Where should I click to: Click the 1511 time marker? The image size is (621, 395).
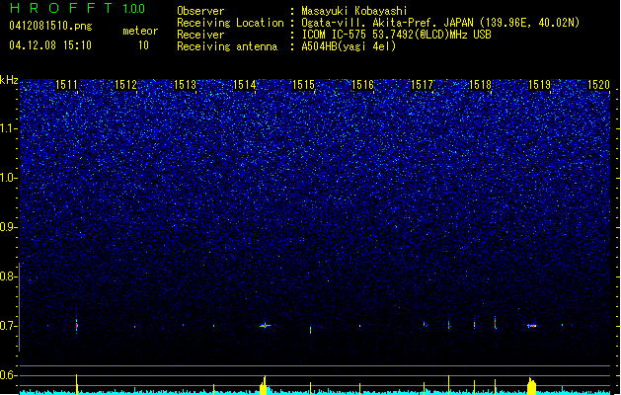[x=66, y=84]
